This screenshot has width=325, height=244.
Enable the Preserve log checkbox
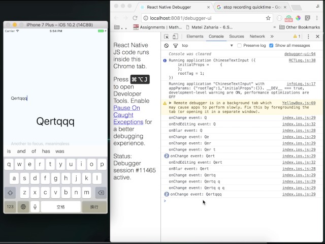[x=239, y=45]
